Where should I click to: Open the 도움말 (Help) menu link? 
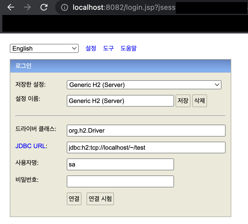[x=128, y=48]
